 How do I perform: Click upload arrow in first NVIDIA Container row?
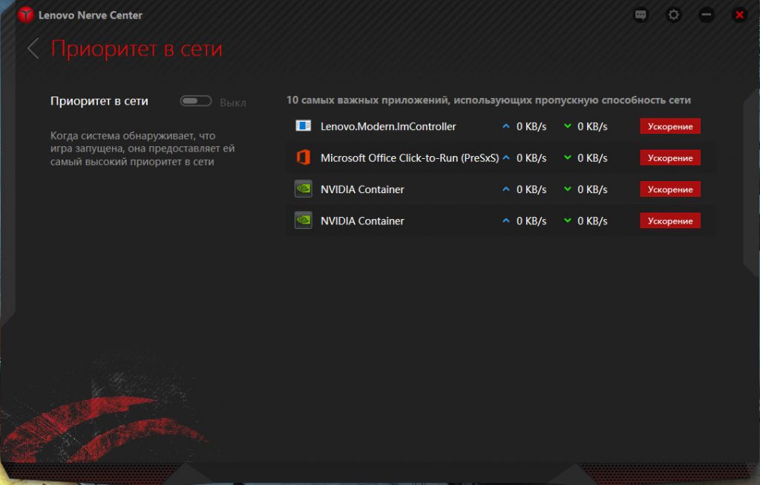coord(506,189)
